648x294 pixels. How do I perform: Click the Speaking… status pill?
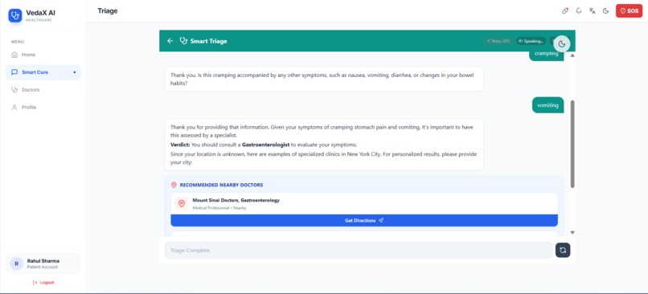click(x=531, y=41)
